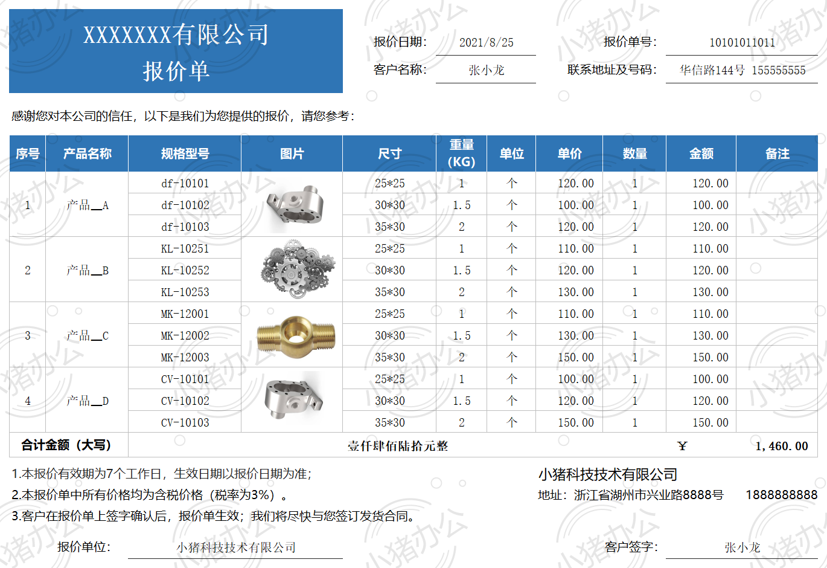Select the 35*30 size in CV-10103 row

[x=390, y=422]
